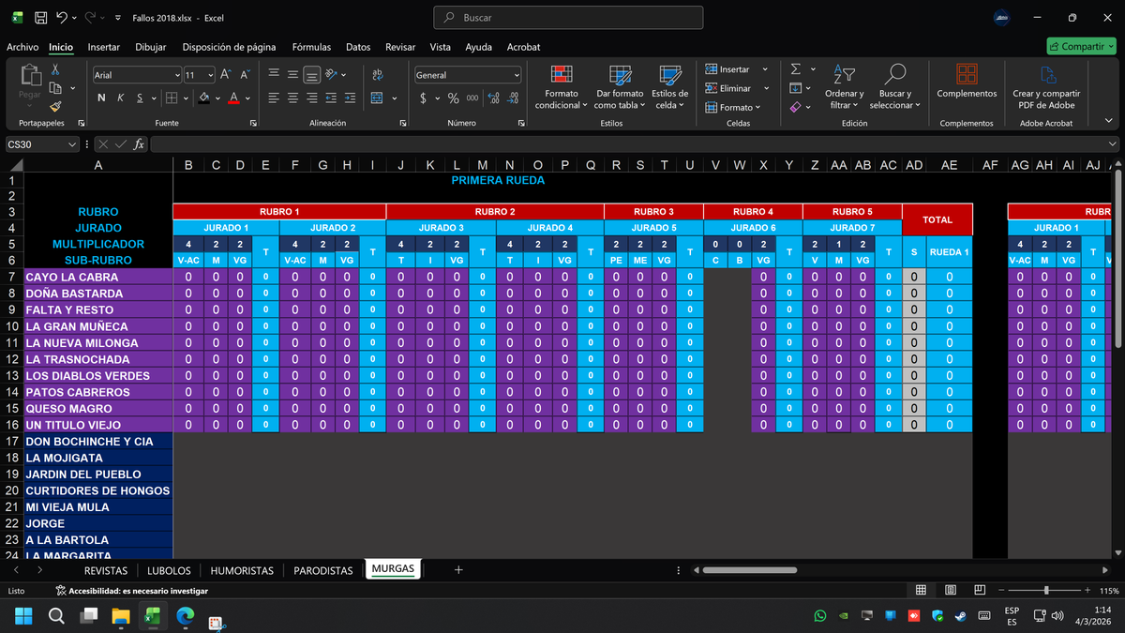Increase decimal places

coord(494,98)
